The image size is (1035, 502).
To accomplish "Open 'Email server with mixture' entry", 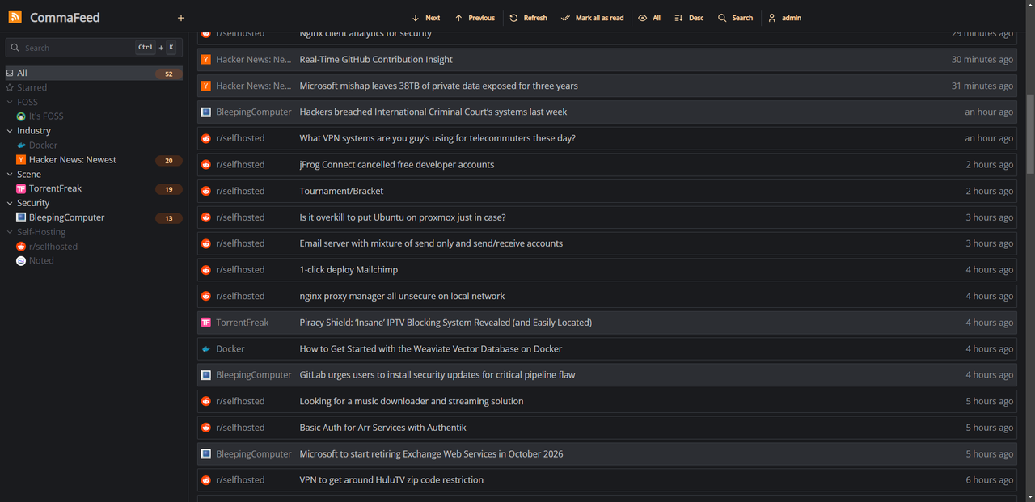I will (607, 243).
